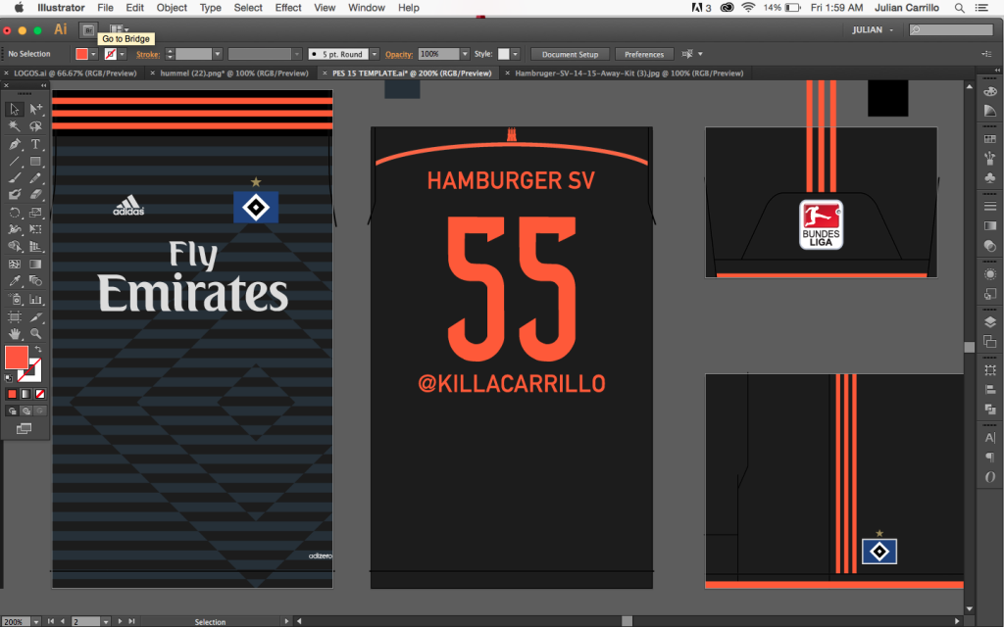
Task: Collapse the right panel dock arrows
Action: click(997, 70)
